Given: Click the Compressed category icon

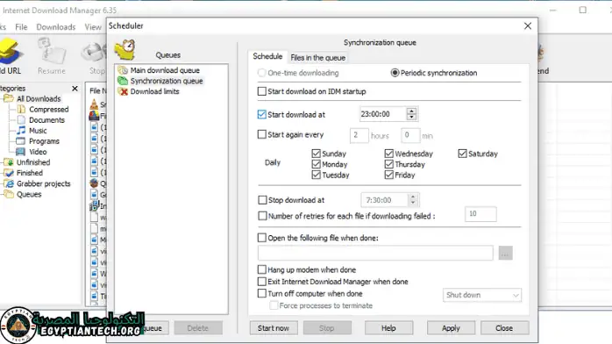Looking at the screenshot, I should pos(21,110).
